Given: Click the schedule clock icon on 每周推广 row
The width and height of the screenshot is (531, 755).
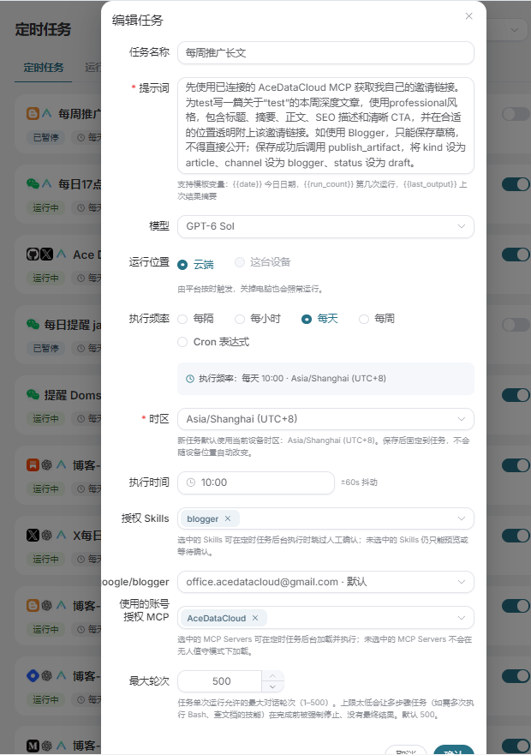Looking at the screenshot, I should click(81, 138).
